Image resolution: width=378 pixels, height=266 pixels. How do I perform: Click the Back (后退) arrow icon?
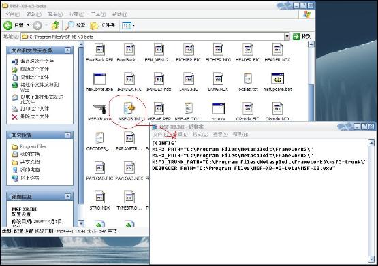pyautogui.click(x=8, y=25)
